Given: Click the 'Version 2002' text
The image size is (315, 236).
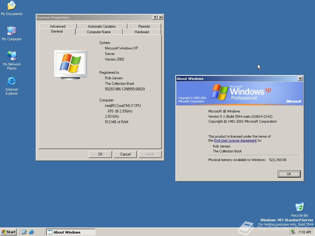Looking at the screenshot, I should click(x=114, y=59).
